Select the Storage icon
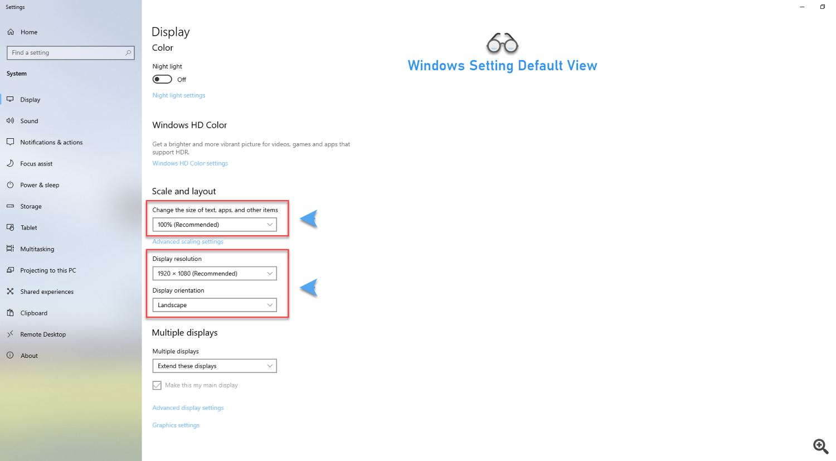The width and height of the screenshot is (836, 461). pos(11,206)
